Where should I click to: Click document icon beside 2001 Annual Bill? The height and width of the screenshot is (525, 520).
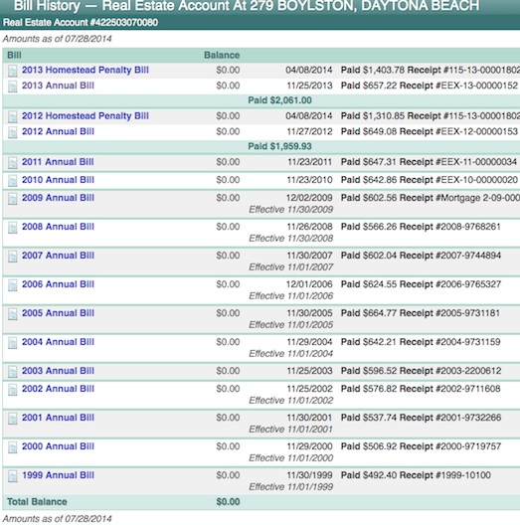tap(13, 419)
